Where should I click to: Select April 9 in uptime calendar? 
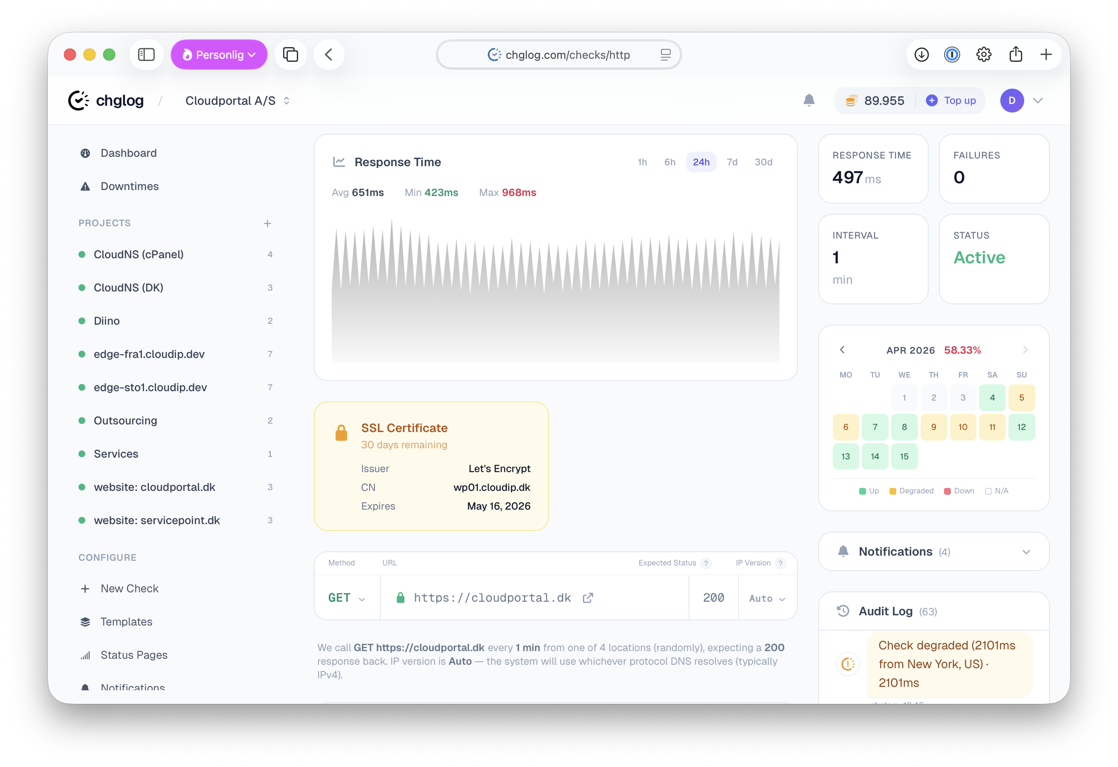coord(933,427)
